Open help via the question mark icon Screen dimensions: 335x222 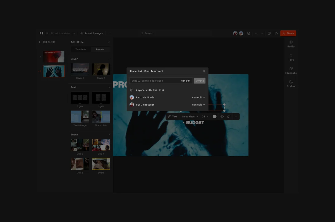(x=269, y=33)
